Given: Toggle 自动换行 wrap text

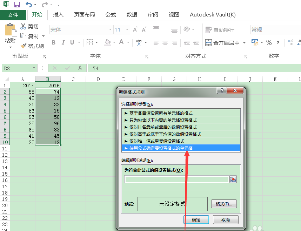Looking at the screenshot, I should point(220,30).
